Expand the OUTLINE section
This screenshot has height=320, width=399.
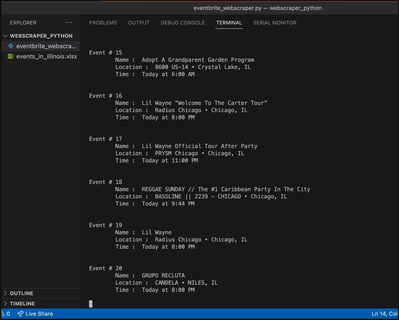point(5,293)
